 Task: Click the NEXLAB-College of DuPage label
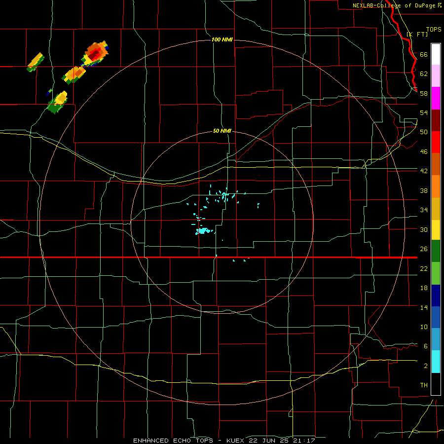pos(395,5)
